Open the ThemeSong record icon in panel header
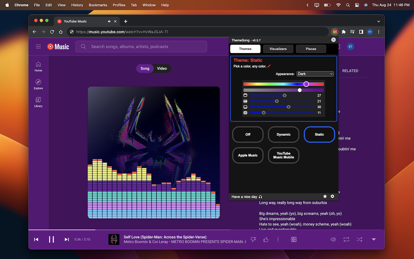This screenshot has height=259, width=414. (333, 39)
